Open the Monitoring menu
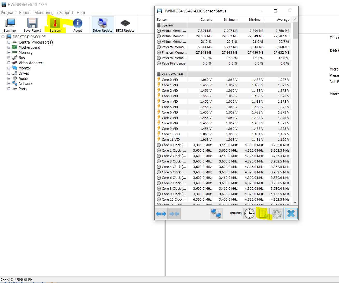The height and width of the screenshot is (283, 339). pyautogui.click(x=44, y=12)
